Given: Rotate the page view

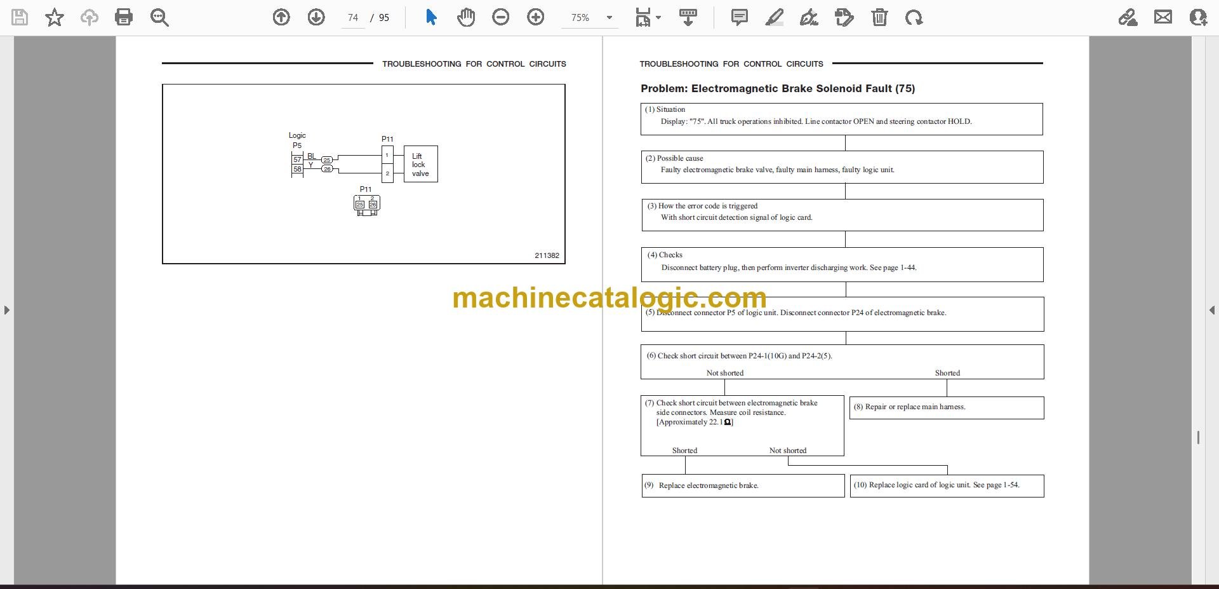Looking at the screenshot, I should tap(914, 17).
